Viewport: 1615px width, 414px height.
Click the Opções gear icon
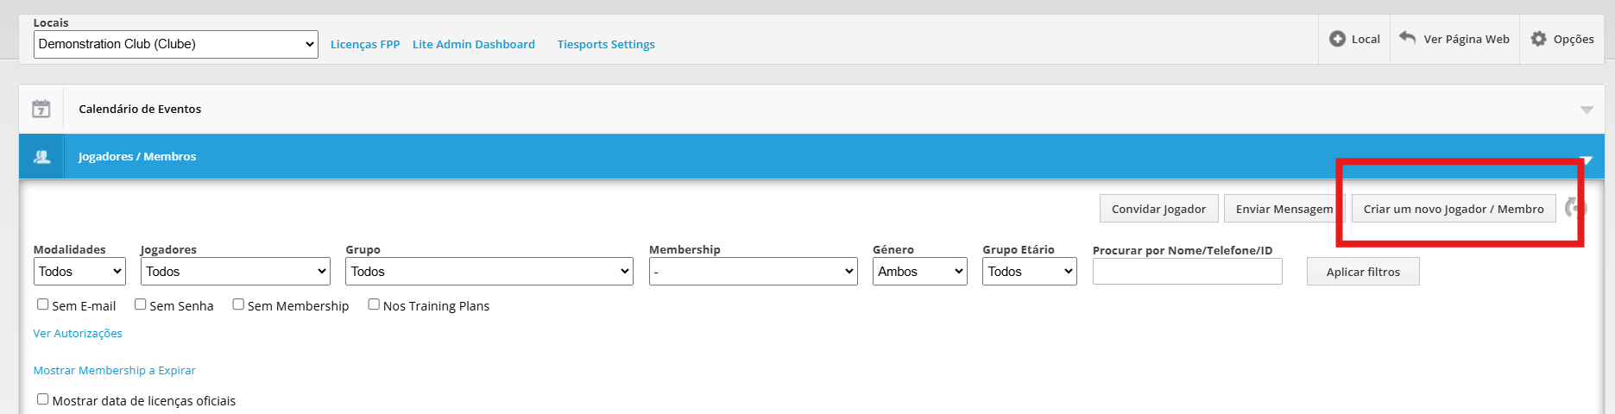click(1538, 39)
